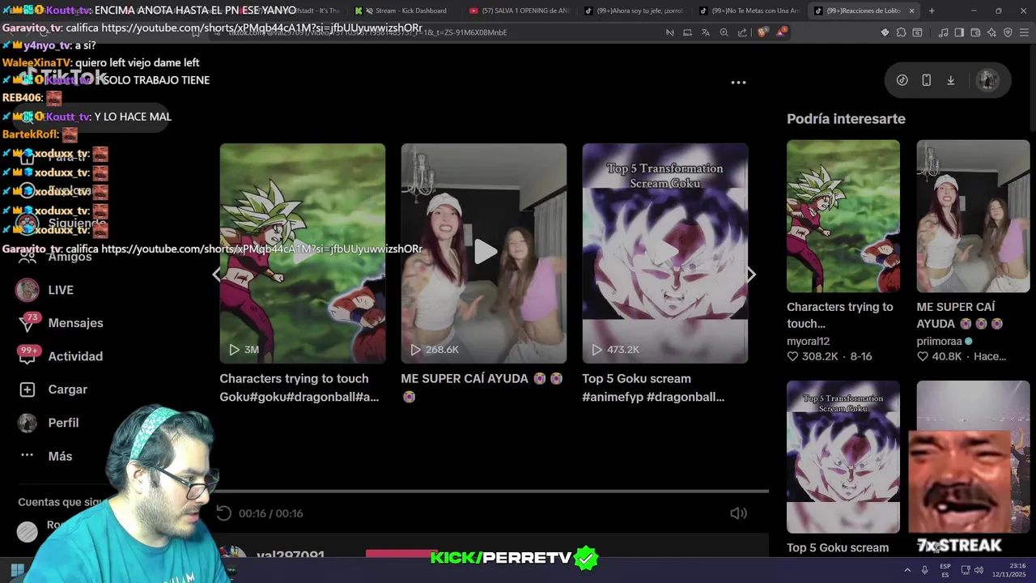Viewport: 1036px width, 583px height.
Task: Open a new browser tab
Action: (x=932, y=11)
